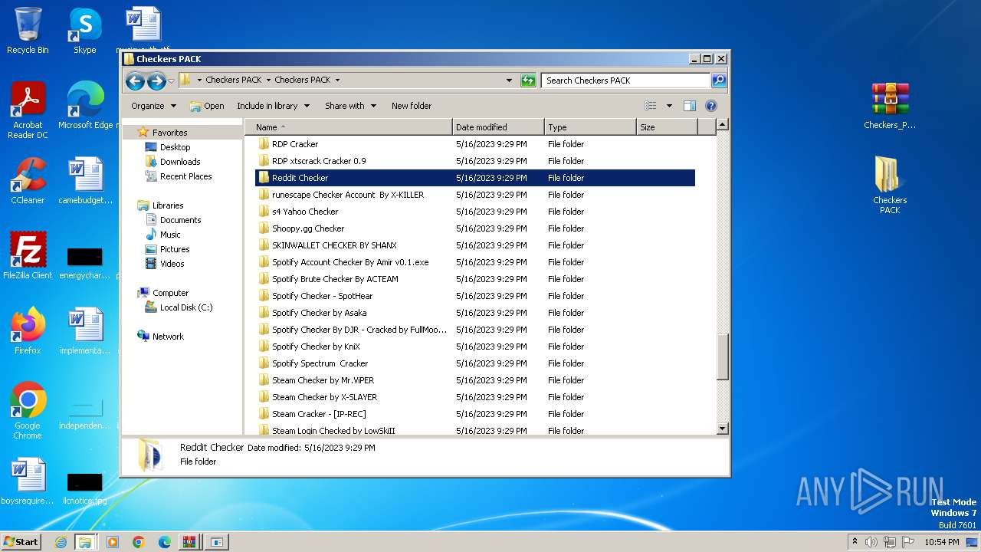Select Downloads under Favorites
981x552 pixels.
click(180, 162)
